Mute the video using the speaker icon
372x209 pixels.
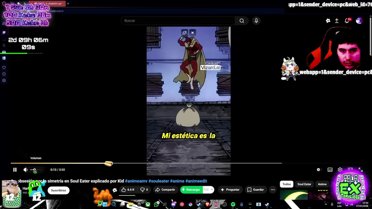click(26, 170)
